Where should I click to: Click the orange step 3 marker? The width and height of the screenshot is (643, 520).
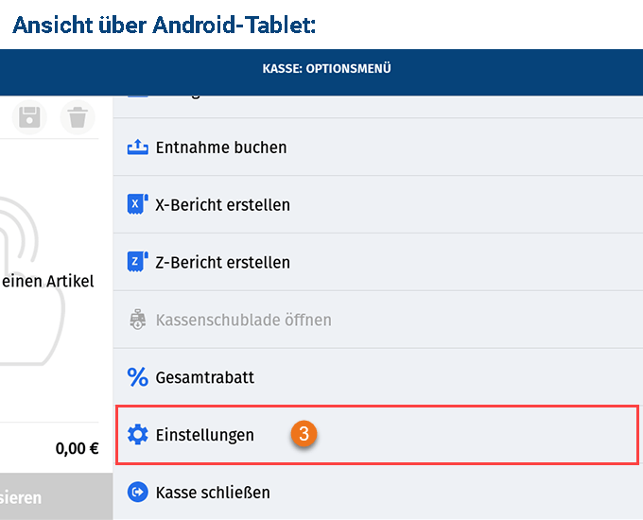pos(304,433)
